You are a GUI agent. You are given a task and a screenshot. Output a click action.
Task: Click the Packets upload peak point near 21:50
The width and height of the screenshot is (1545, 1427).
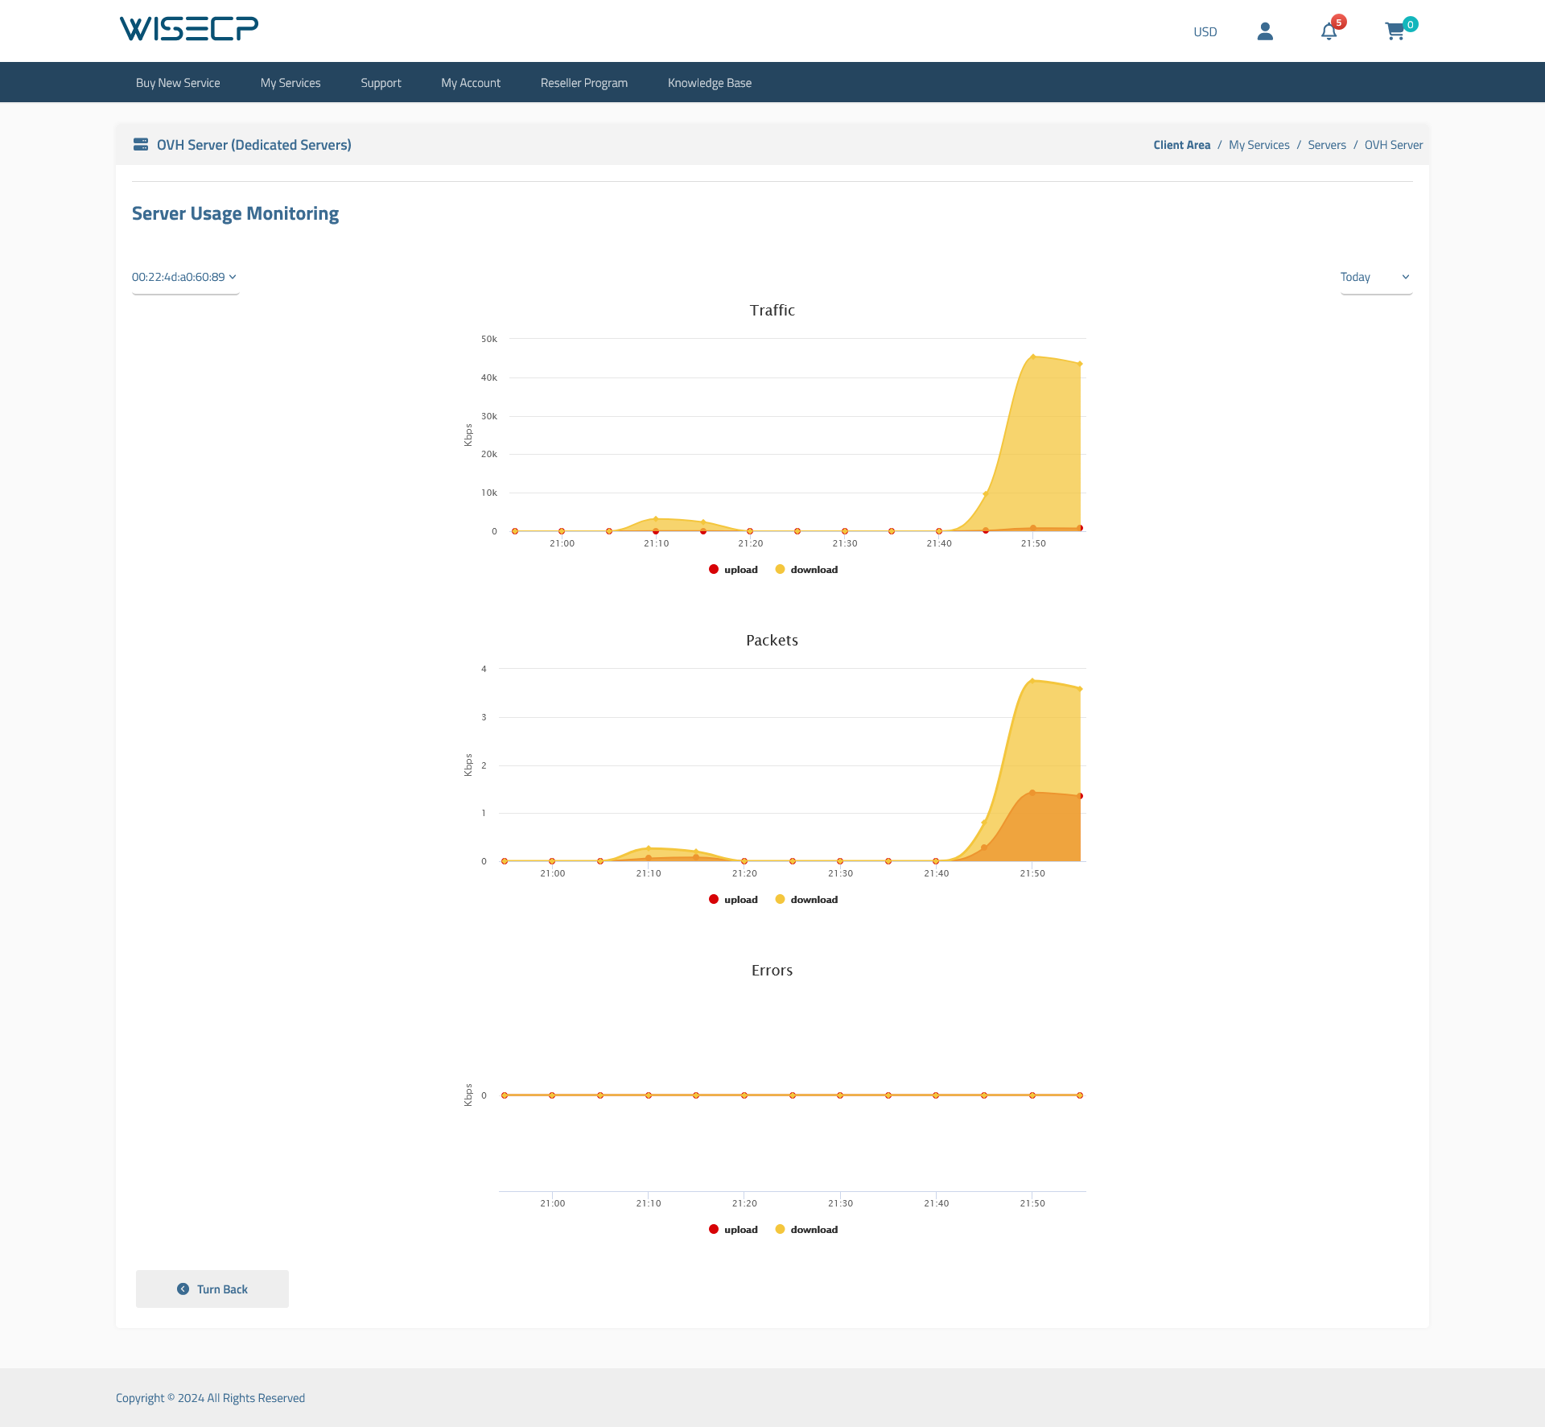[x=1032, y=793]
